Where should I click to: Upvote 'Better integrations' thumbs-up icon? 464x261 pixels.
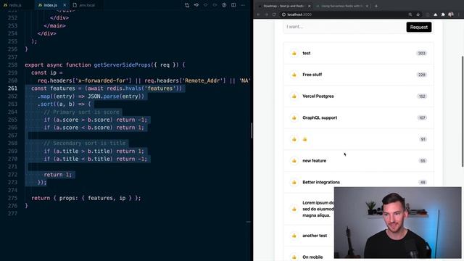(294, 182)
